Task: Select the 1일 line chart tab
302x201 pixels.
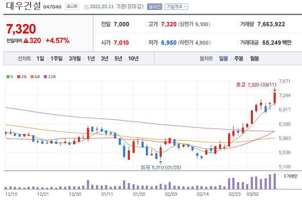Action: click(x=40, y=58)
